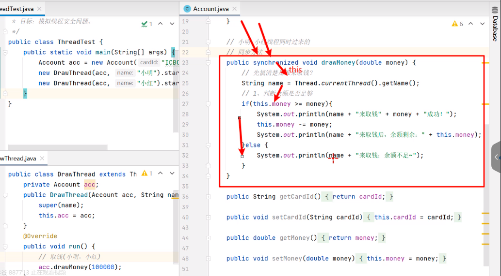Click 'extends' keyword in DrawThread declaration

(x=112, y=174)
